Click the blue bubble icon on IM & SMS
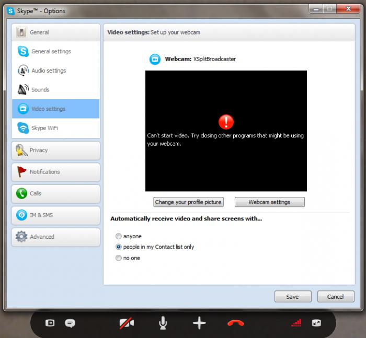 [22, 215]
